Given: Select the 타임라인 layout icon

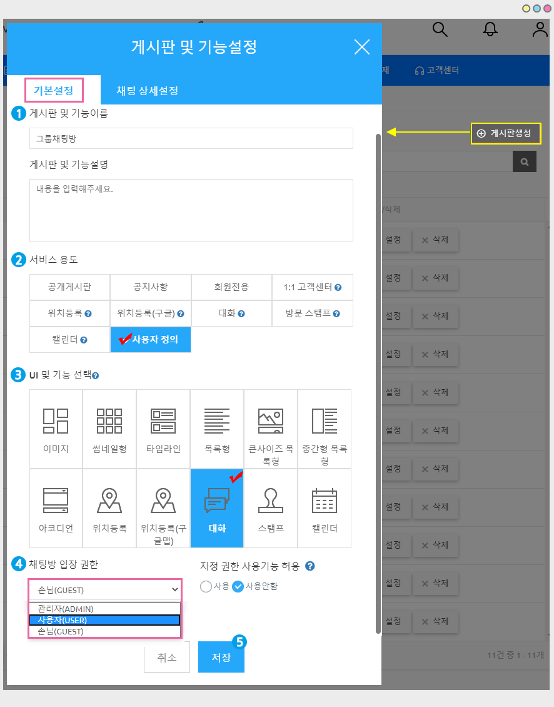Looking at the screenshot, I should point(163,421).
